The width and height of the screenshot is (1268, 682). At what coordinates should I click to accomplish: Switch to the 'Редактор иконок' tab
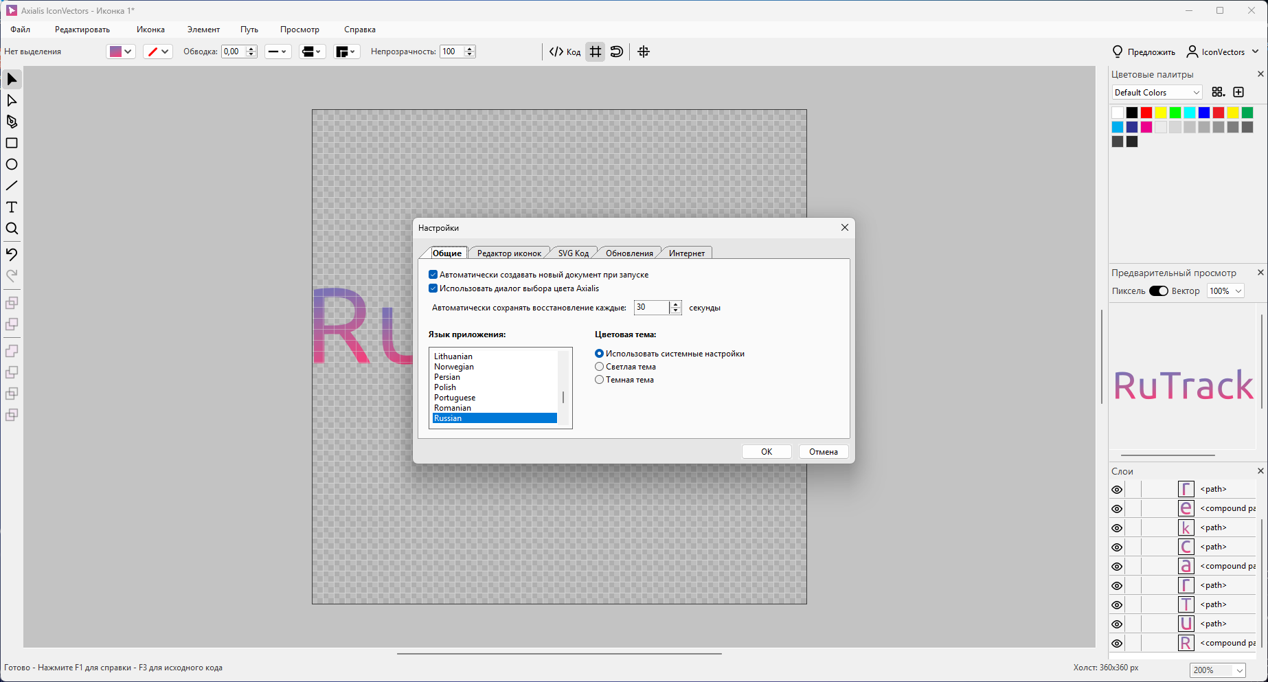(509, 253)
